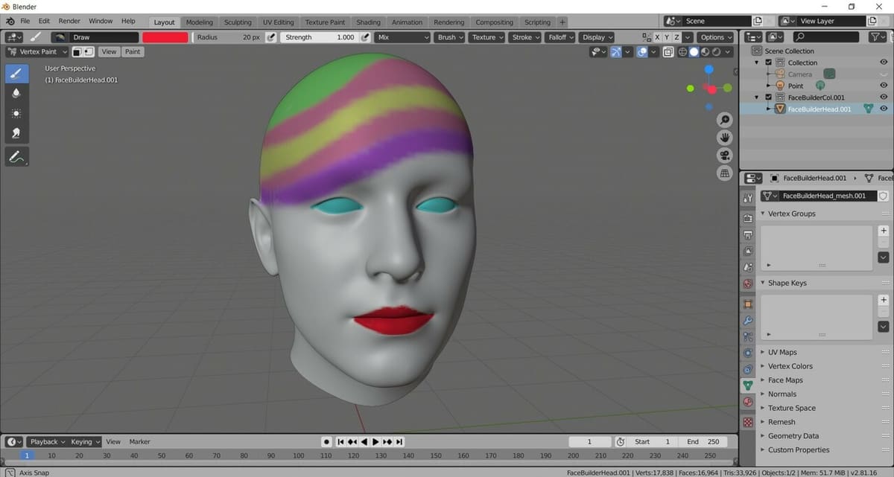Toggle radius pen pressure icon

270,37
